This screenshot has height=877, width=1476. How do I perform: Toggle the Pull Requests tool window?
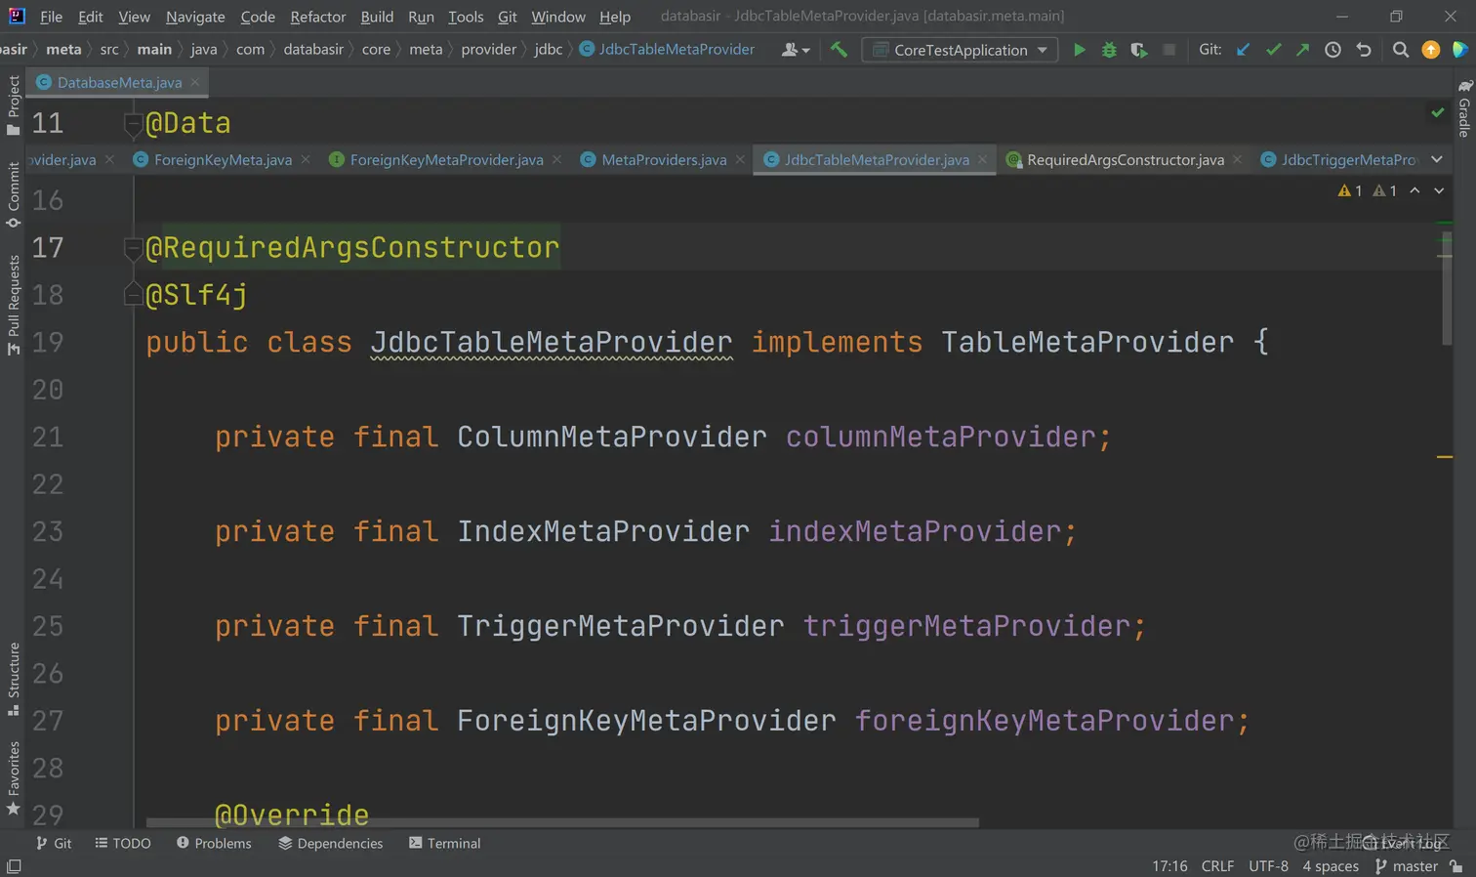[13, 305]
